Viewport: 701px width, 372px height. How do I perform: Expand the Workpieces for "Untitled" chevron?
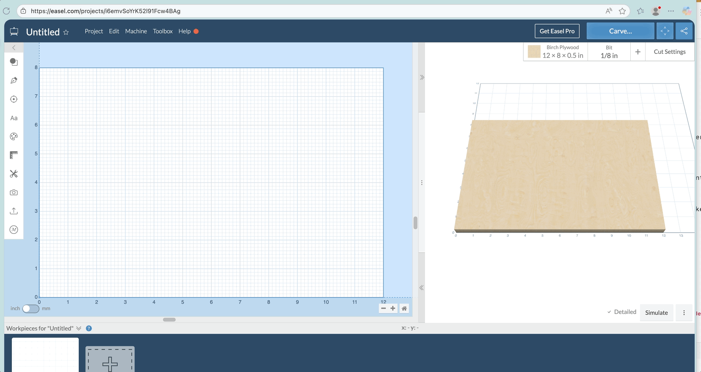(79, 328)
